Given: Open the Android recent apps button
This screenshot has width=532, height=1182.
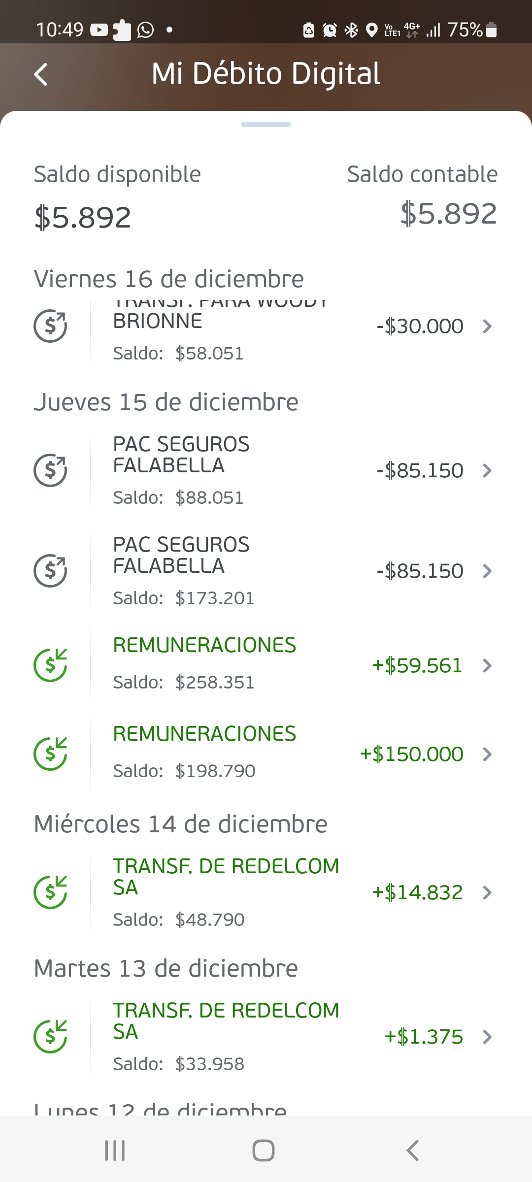Looking at the screenshot, I should [x=115, y=1150].
